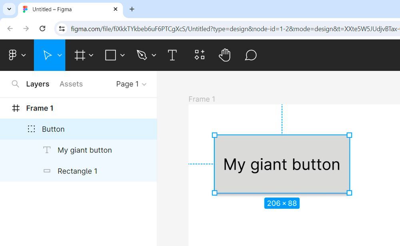This screenshot has height=246, width=400.
Task: Select the Frame tool
Action: (80, 55)
